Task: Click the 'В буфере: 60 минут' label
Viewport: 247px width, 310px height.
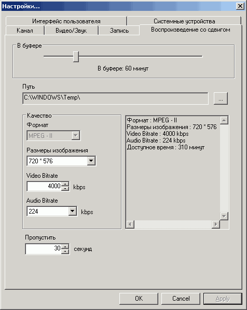Action: coord(123,68)
